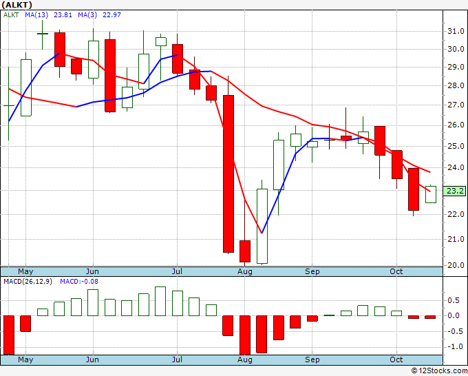
Task: Click the 30.0 price axis label
Action: pos(456,49)
